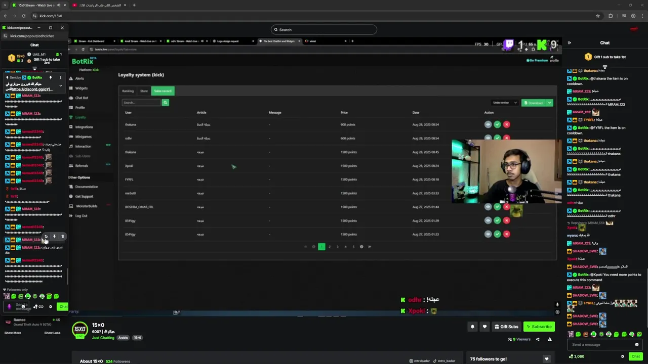
Task: Click Show Less in left sidebar
Action: (52, 333)
